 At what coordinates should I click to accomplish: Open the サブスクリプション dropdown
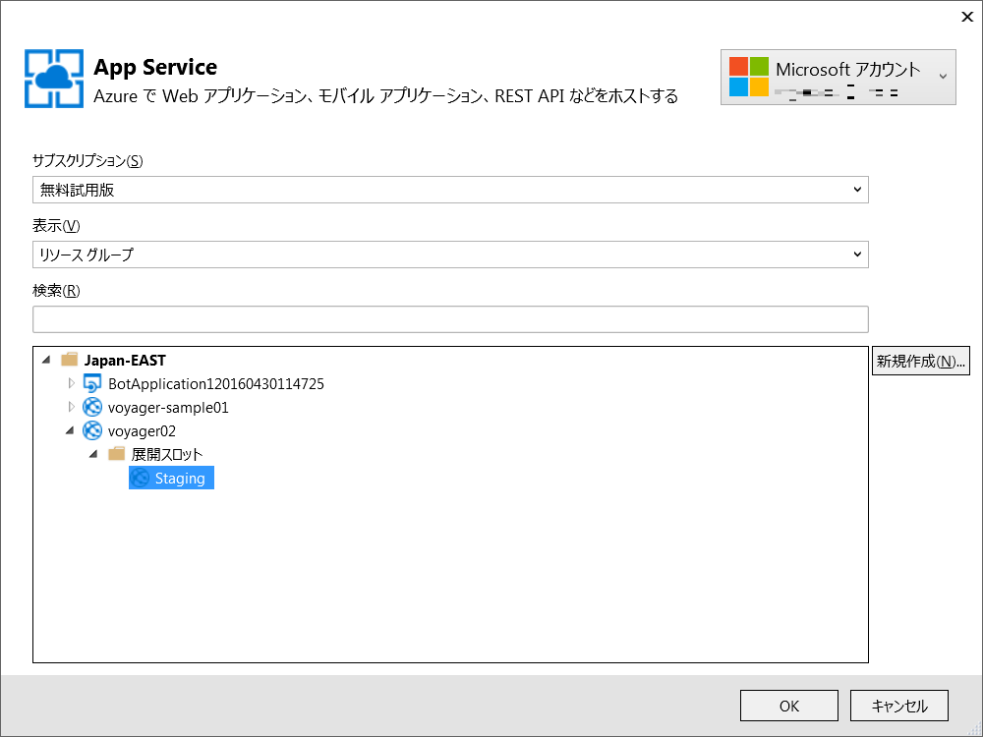pos(450,190)
